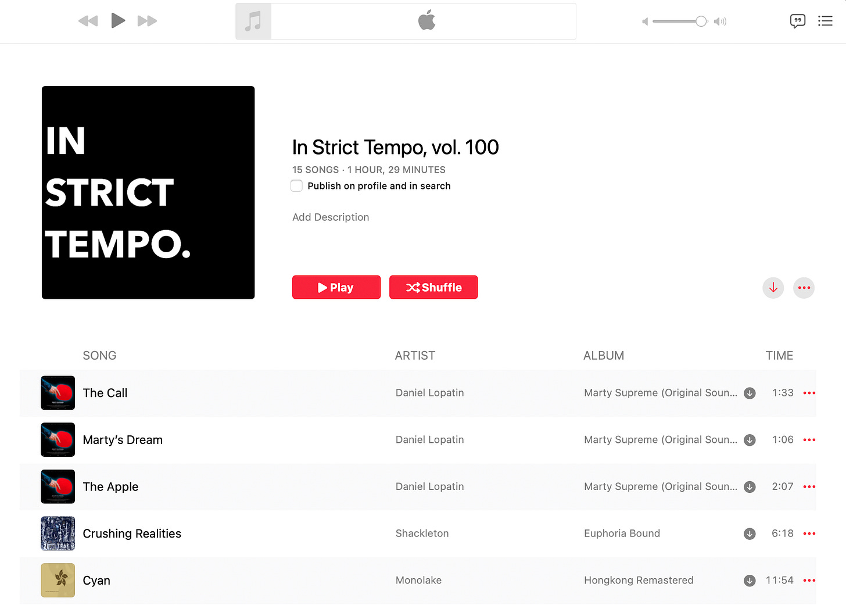Click Cyan album artwork thumbnail
This screenshot has width=846, height=605.
[x=58, y=581]
